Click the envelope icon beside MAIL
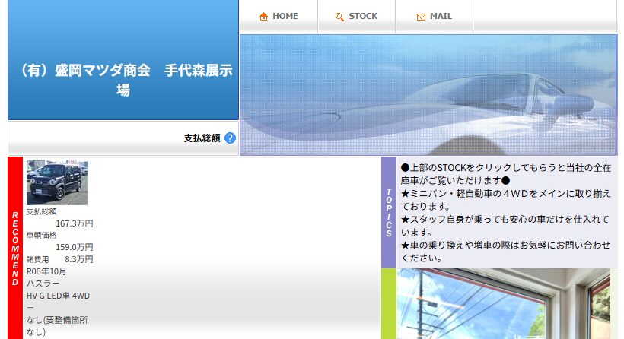This screenshot has height=339, width=624. [421, 17]
